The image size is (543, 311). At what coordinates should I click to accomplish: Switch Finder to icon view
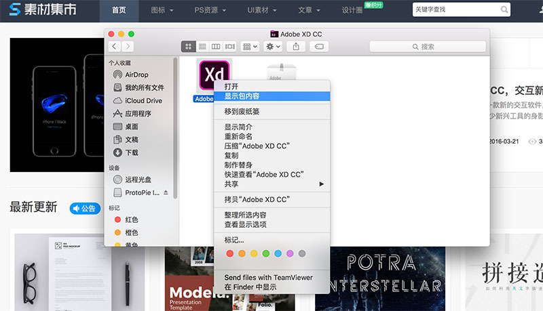point(189,46)
